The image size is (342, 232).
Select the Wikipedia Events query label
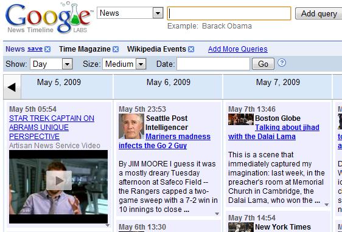156,49
